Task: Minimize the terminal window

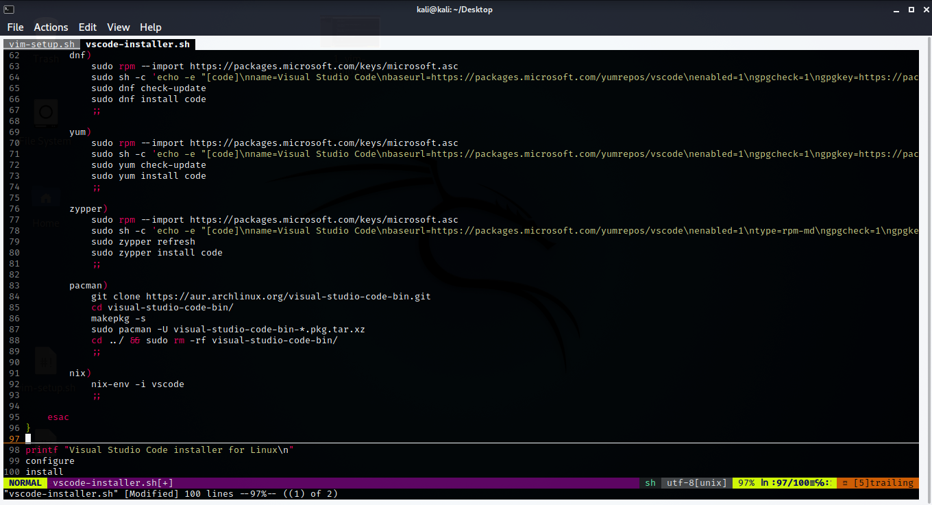Action: pyautogui.click(x=896, y=10)
